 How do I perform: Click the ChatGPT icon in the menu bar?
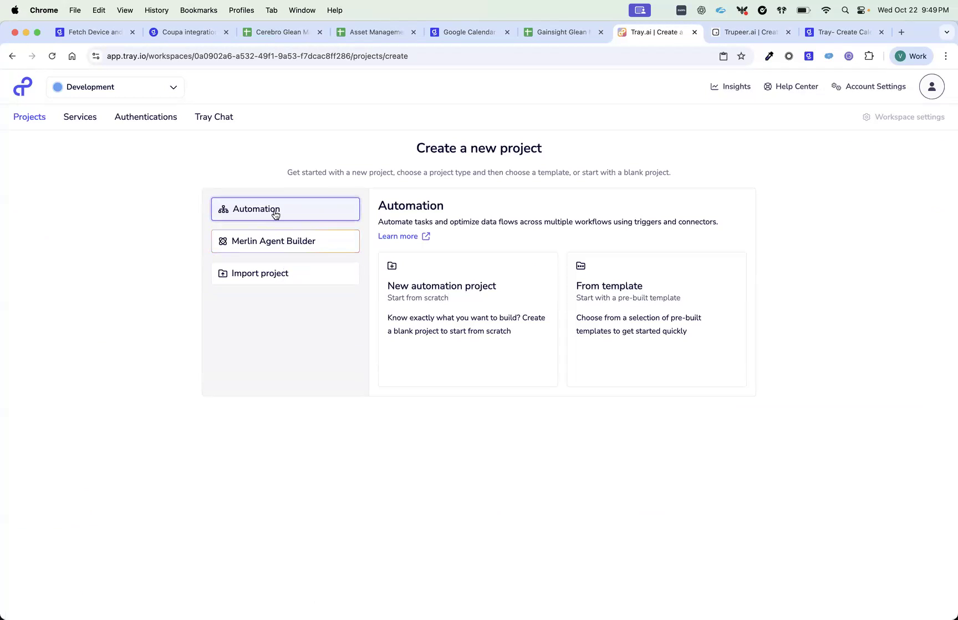point(701,10)
